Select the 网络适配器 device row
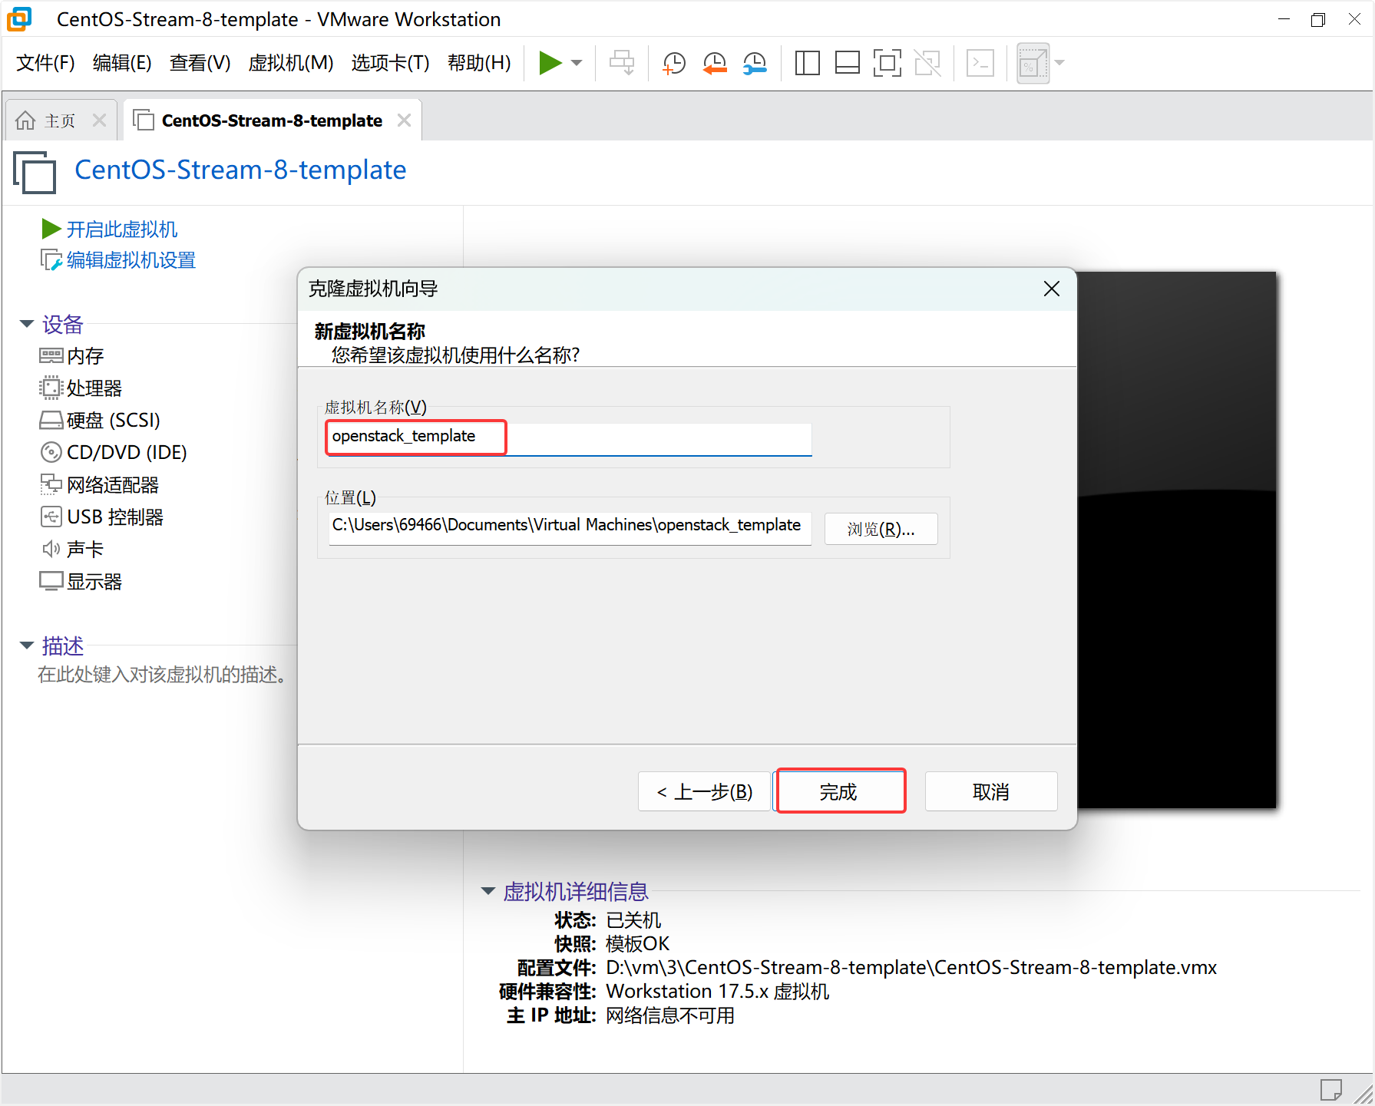The image size is (1375, 1106). click(99, 485)
